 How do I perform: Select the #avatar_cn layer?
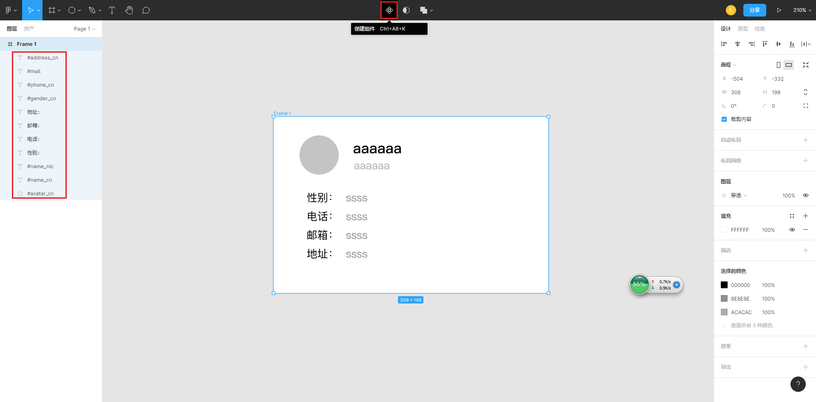pos(40,194)
